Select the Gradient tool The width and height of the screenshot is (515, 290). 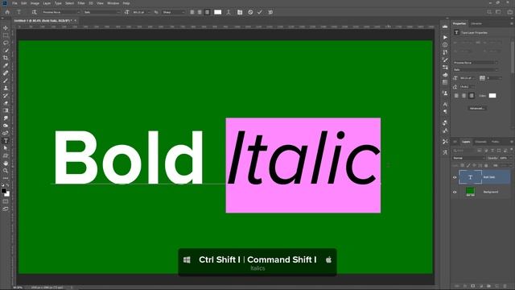click(x=6, y=111)
